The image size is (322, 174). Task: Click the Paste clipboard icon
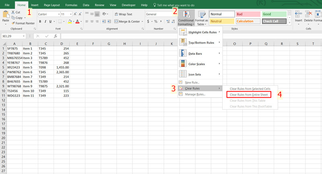click(6, 14)
